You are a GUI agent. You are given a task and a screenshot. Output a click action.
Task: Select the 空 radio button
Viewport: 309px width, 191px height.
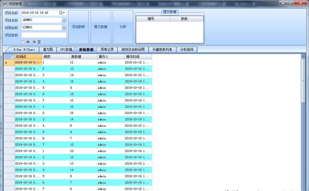coord(34,42)
